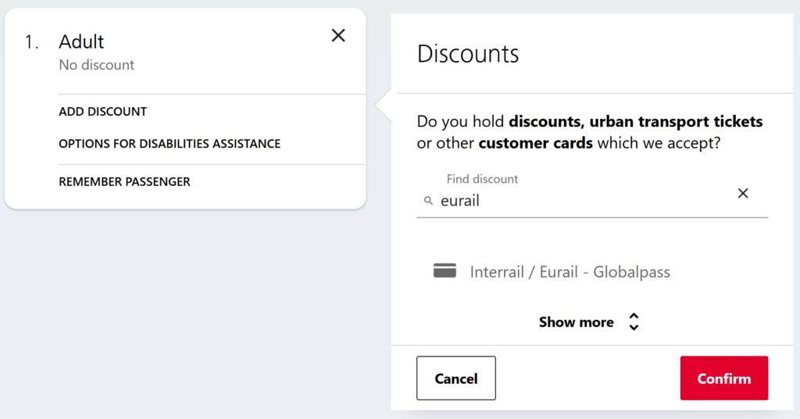Click the Show more label

click(576, 323)
